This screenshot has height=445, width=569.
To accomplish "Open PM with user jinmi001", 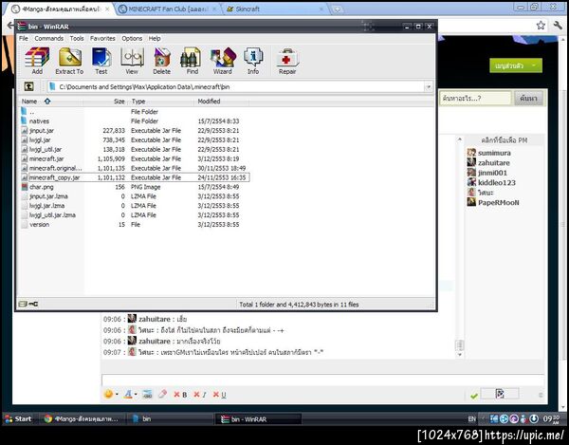I will (492, 173).
